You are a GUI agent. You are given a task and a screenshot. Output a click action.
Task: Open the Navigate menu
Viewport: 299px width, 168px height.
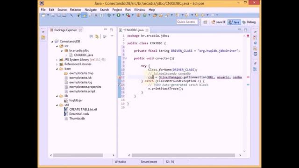91,10
